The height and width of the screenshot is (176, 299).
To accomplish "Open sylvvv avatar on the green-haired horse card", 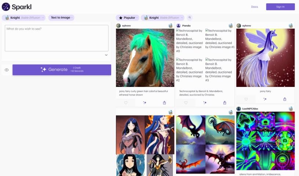I will [x=118, y=26].
